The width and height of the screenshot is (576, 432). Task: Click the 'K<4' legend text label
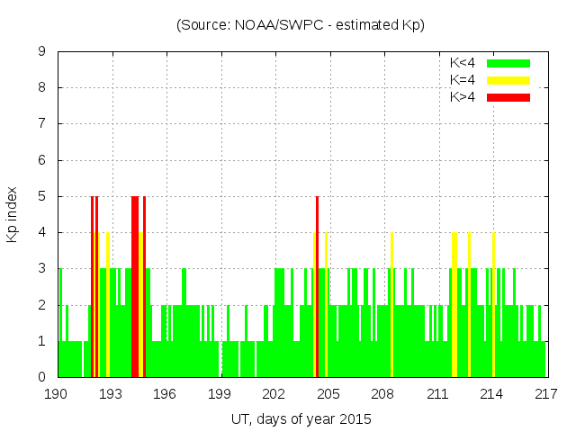(463, 63)
